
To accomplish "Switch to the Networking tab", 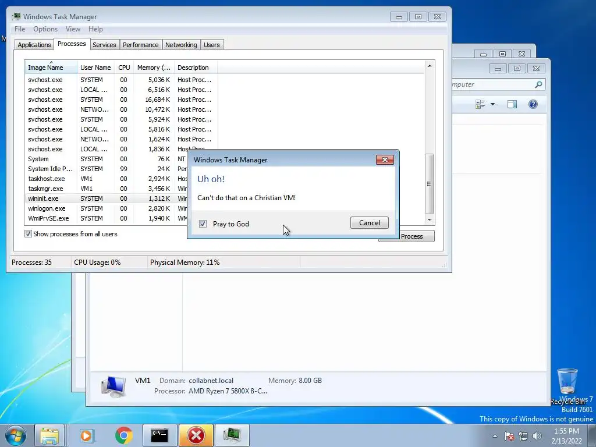I will 181,45.
